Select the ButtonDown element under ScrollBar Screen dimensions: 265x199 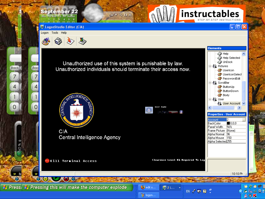click(230, 91)
